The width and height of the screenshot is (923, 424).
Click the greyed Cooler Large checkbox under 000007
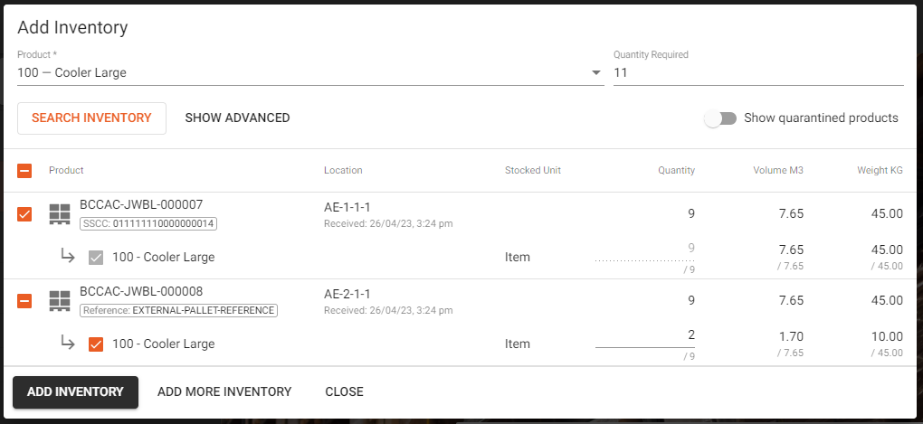click(96, 257)
